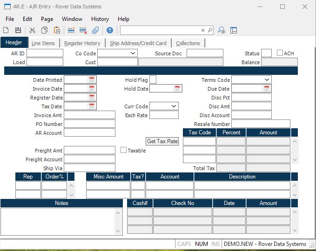Switch to the Line Items tab
Viewport: 316px width, 251px height.
(x=43, y=43)
